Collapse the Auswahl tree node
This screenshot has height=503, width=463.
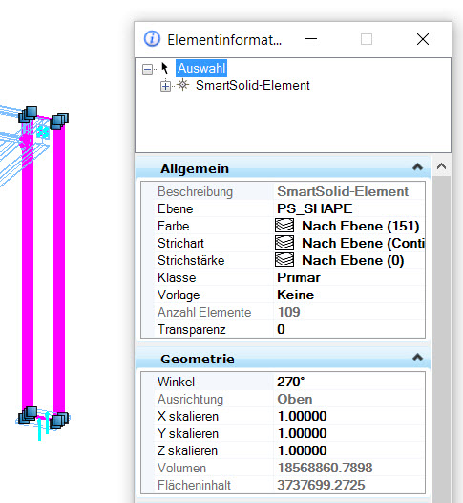point(147,69)
